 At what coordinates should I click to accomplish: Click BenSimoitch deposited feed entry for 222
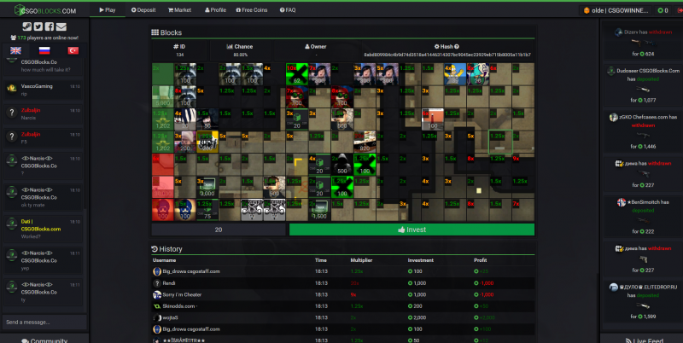[643, 217]
